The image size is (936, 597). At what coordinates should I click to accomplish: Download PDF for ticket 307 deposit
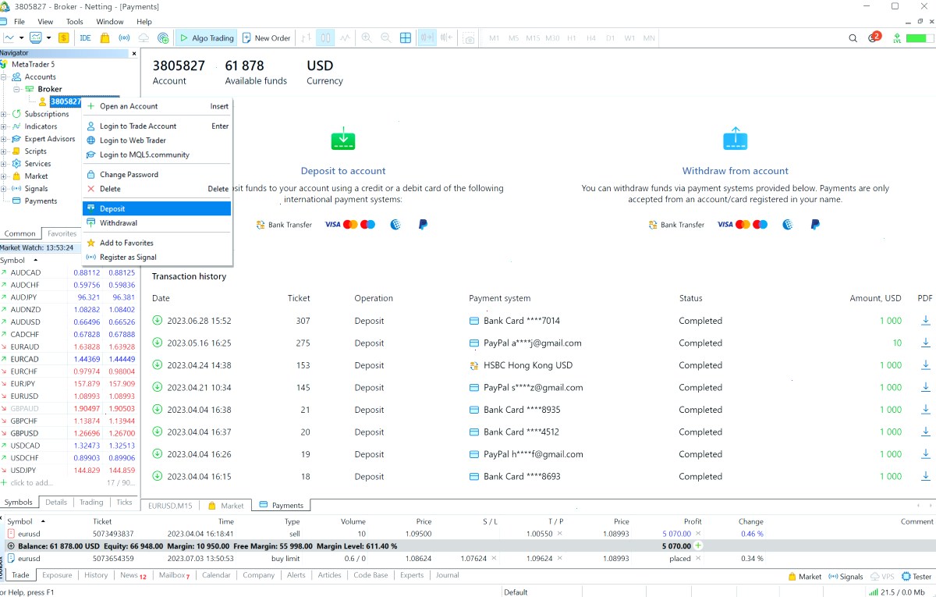926,321
